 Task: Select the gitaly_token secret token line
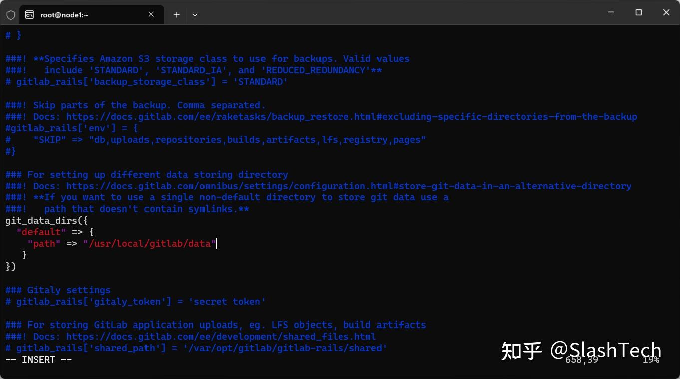tap(135, 301)
